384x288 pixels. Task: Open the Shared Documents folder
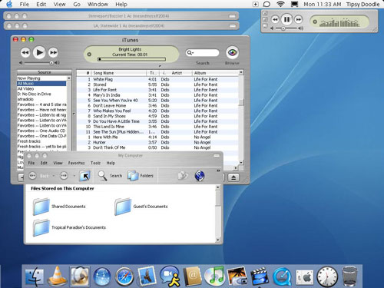59,207
